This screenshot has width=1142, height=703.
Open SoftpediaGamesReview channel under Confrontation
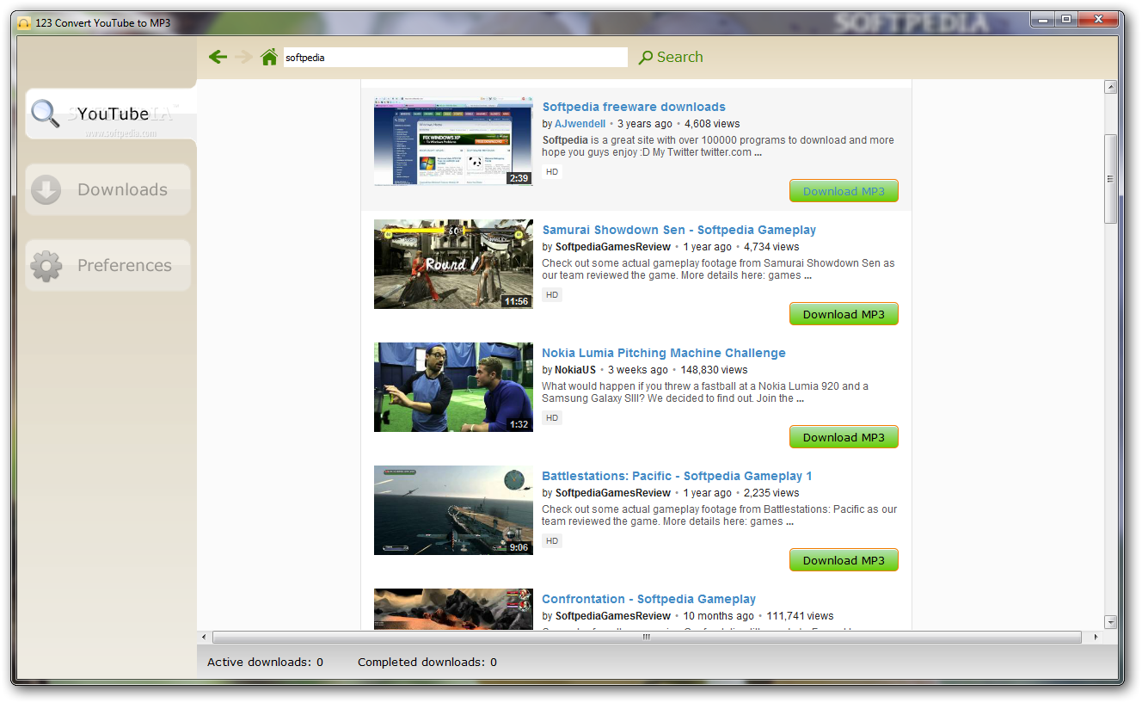pos(613,616)
